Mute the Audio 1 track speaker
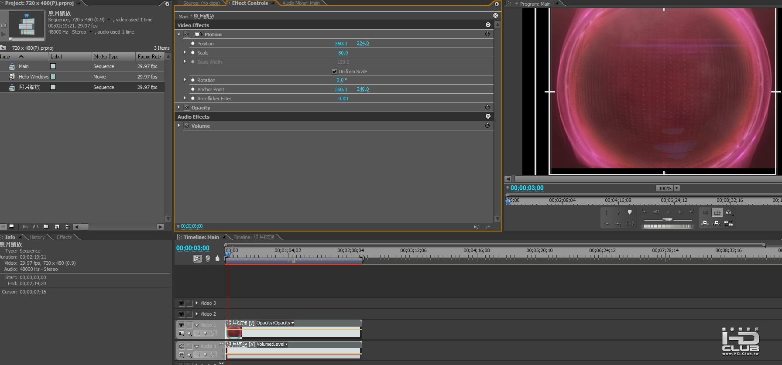Image resolution: width=782 pixels, height=365 pixels. pos(181,346)
